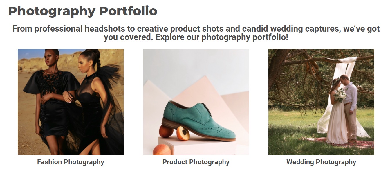Screen dimensions: 390x196
Task: Select the "Product Photography" caption text
Action: click(x=196, y=162)
